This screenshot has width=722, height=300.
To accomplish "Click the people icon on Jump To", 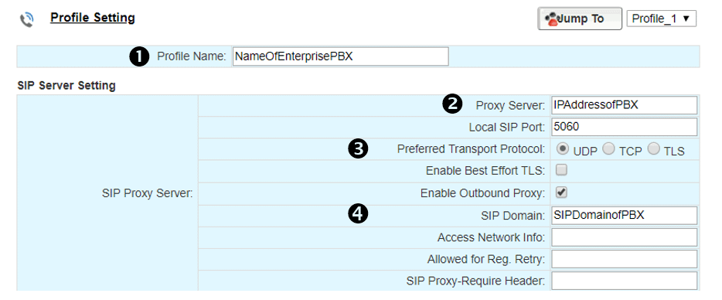I will click(x=551, y=19).
